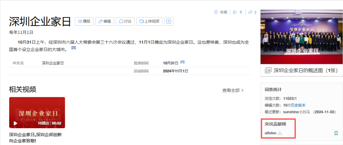Click the triangle badge icon next to aifelee
The height and width of the screenshot is (145, 343).
coord(280,133)
